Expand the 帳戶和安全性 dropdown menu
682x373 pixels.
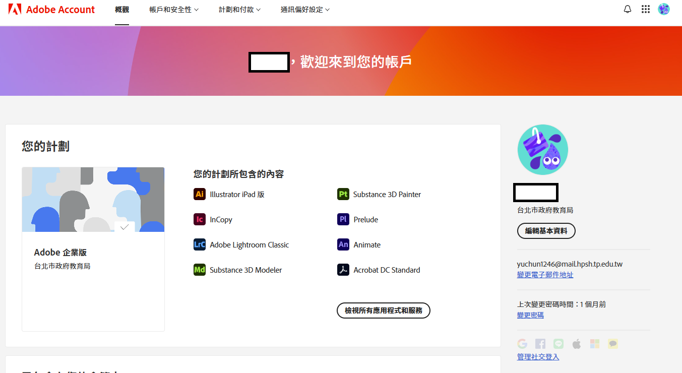[x=174, y=10]
